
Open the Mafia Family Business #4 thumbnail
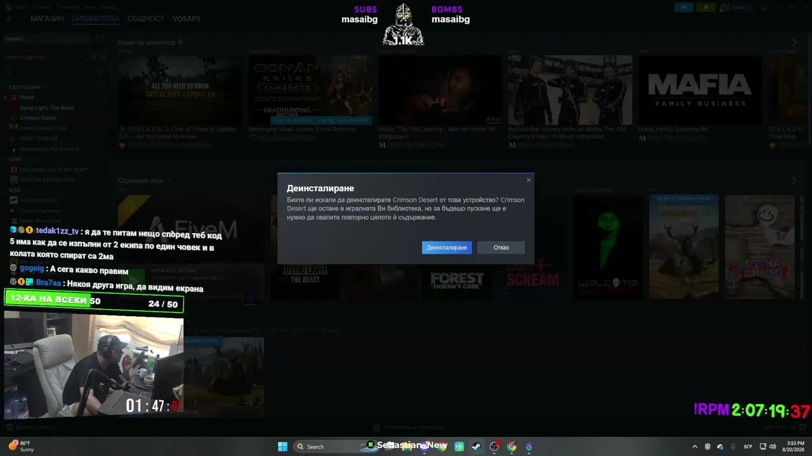point(700,90)
